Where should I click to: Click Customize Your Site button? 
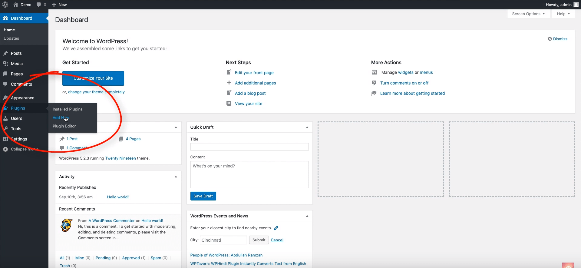tap(93, 78)
